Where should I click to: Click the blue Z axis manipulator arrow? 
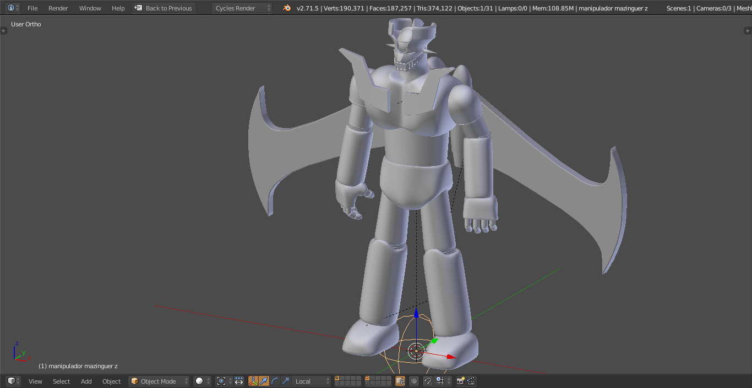[x=417, y=313]
